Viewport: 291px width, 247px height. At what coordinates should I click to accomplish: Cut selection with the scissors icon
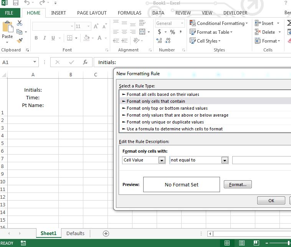(x=20, y=23)
